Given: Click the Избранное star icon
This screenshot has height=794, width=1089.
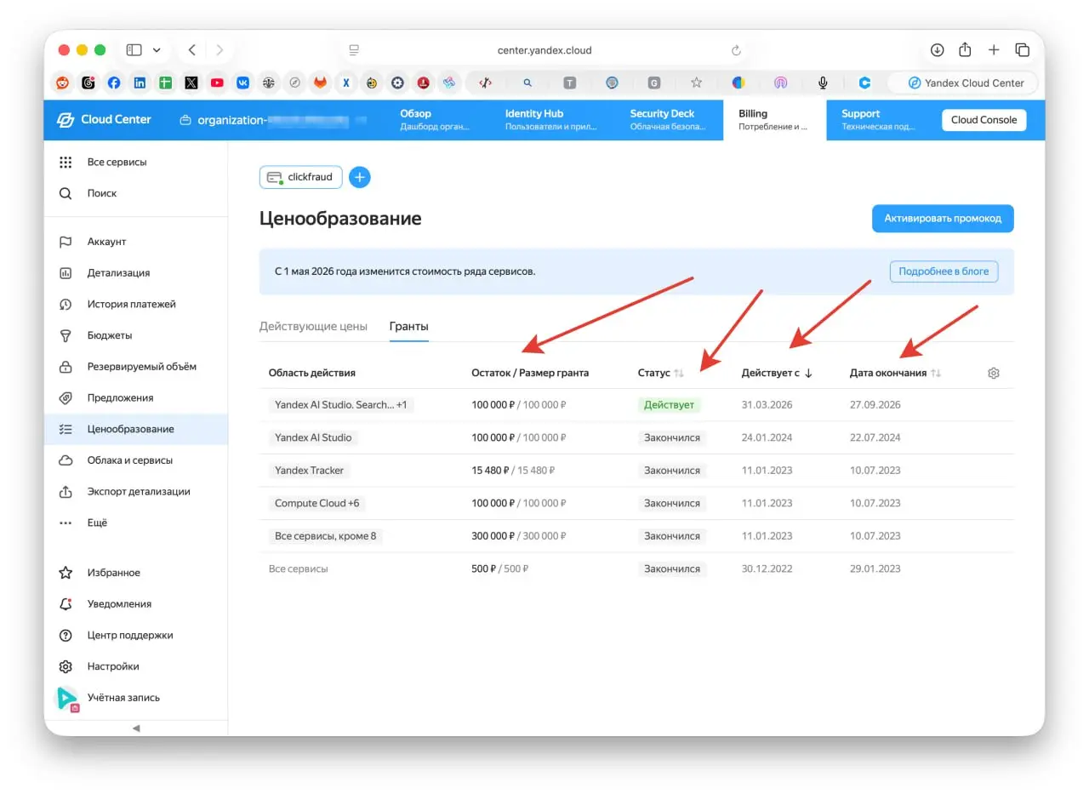Looking at the screenshot, I should (x=66, y=573).
